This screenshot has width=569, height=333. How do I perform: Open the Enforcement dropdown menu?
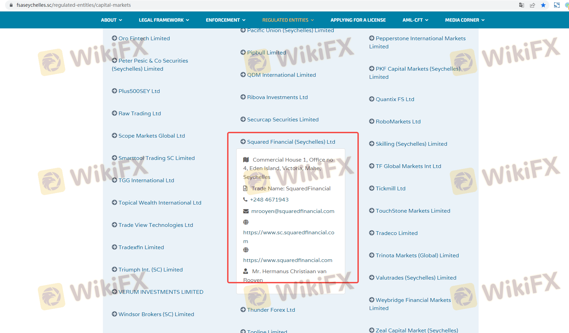(x=225, y=20)
